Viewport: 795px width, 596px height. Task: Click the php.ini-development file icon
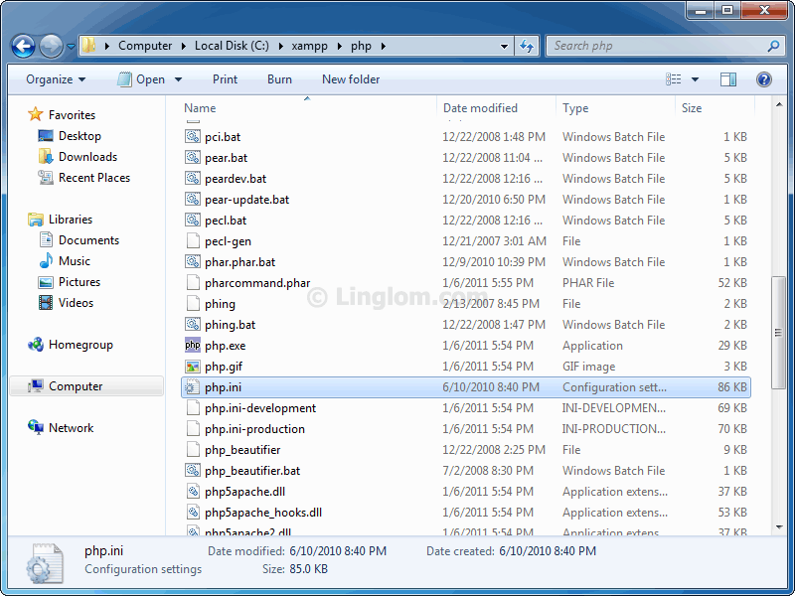193,408
